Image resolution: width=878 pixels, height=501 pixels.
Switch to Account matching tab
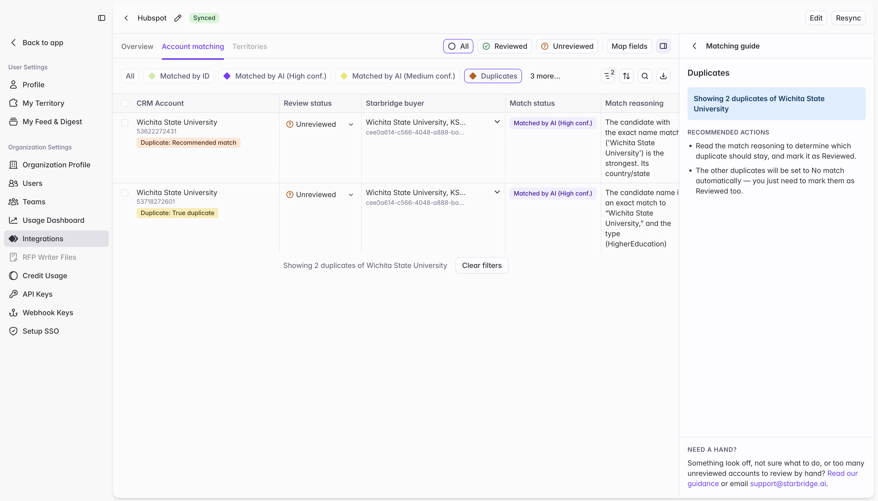193,46
